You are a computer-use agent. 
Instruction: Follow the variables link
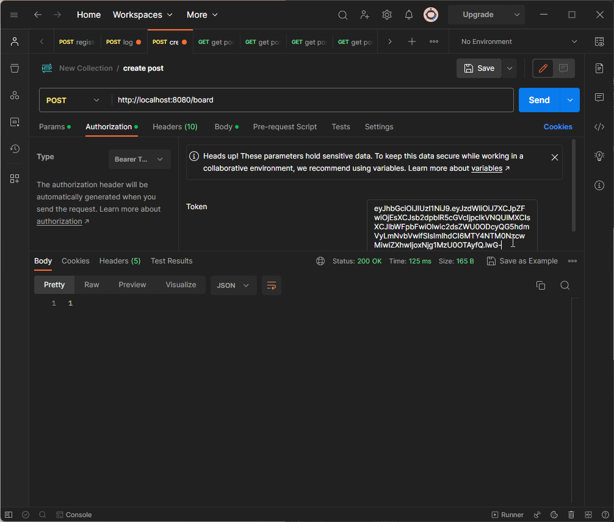pos(486,168)
